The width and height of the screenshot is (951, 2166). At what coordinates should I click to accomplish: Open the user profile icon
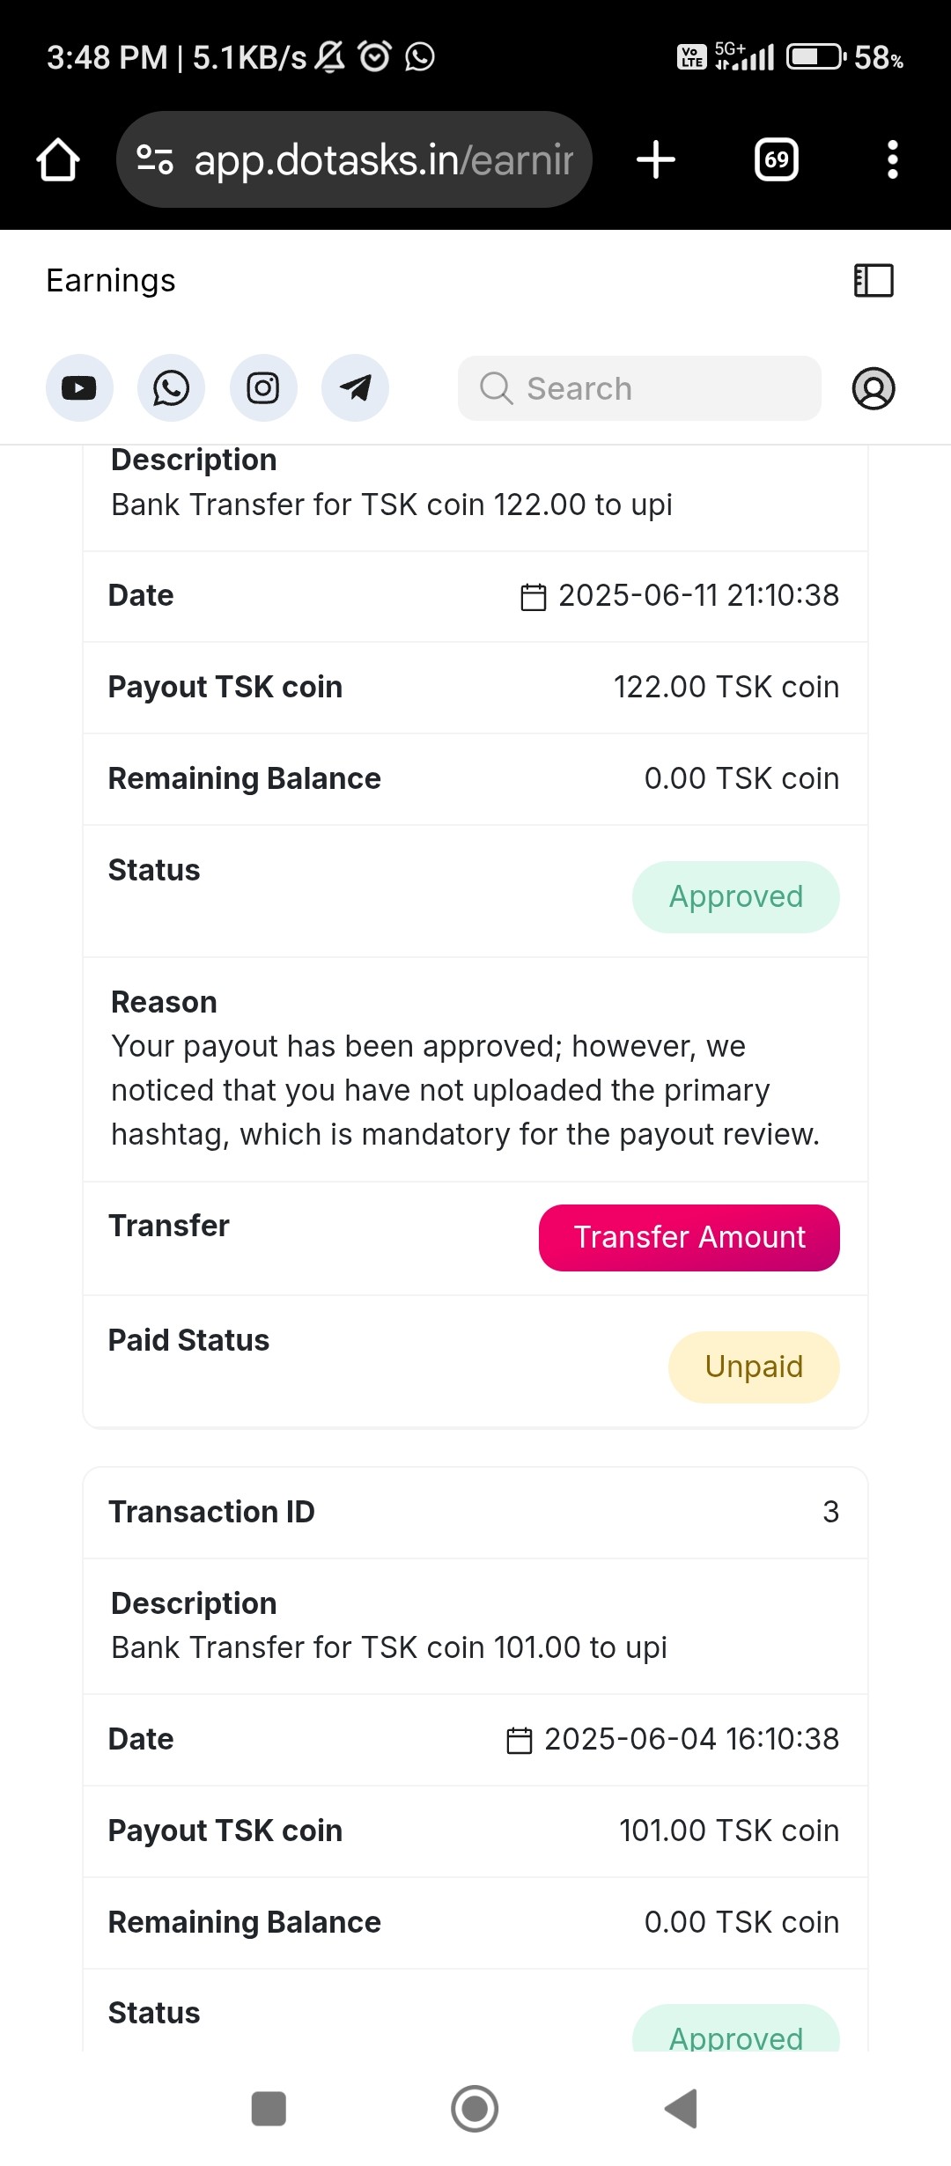coord(874,388)
